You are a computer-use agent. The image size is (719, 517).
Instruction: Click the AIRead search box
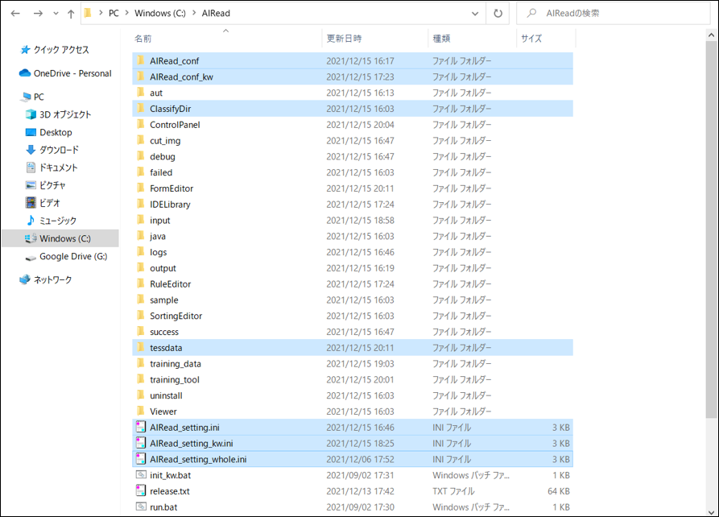[x=613, y=14]
